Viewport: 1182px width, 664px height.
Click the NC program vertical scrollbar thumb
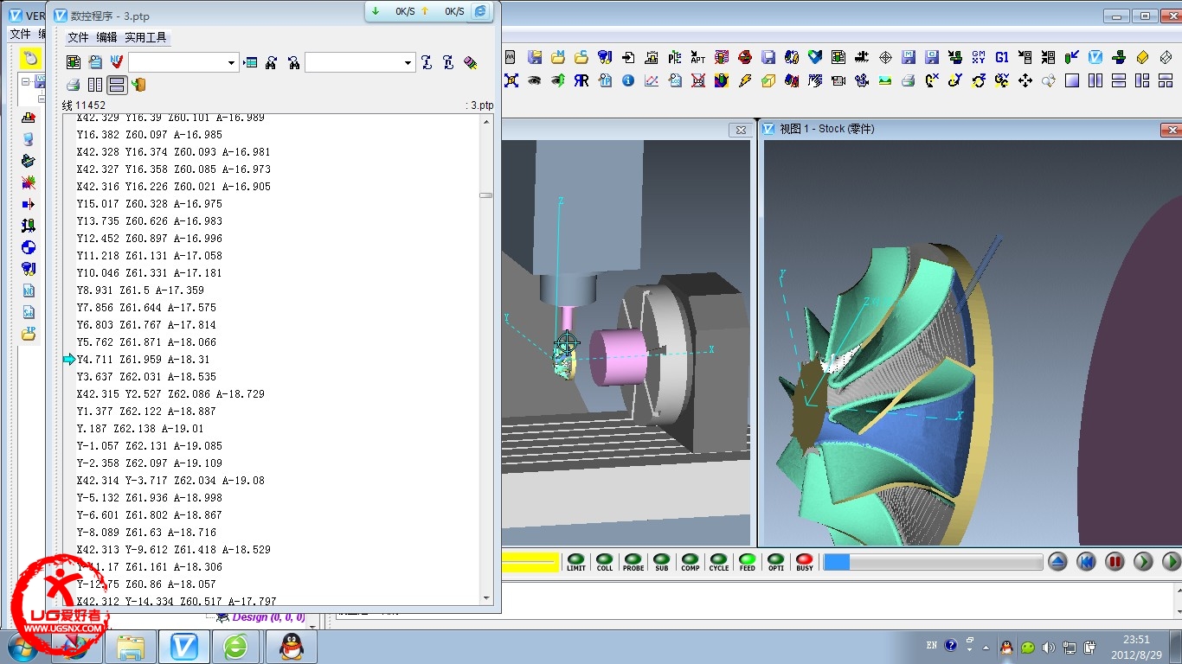click(x=486, y=195)
